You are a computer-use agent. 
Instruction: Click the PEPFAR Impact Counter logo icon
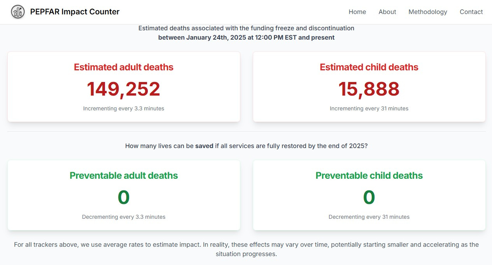18,12
